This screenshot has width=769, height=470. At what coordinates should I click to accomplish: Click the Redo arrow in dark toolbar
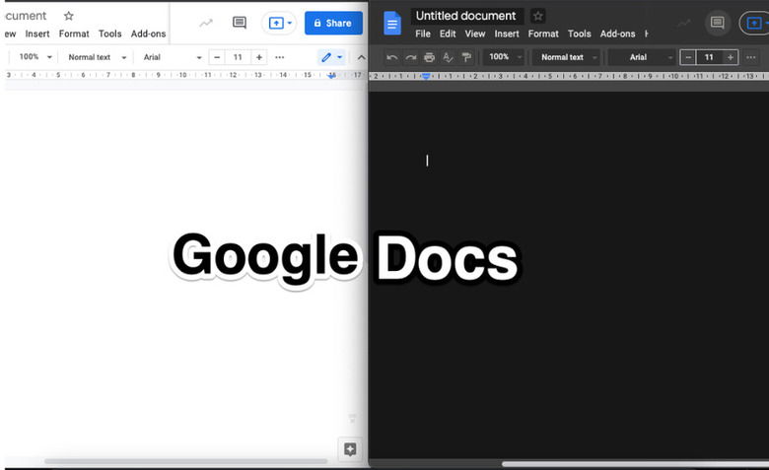(x=410, y=57)
